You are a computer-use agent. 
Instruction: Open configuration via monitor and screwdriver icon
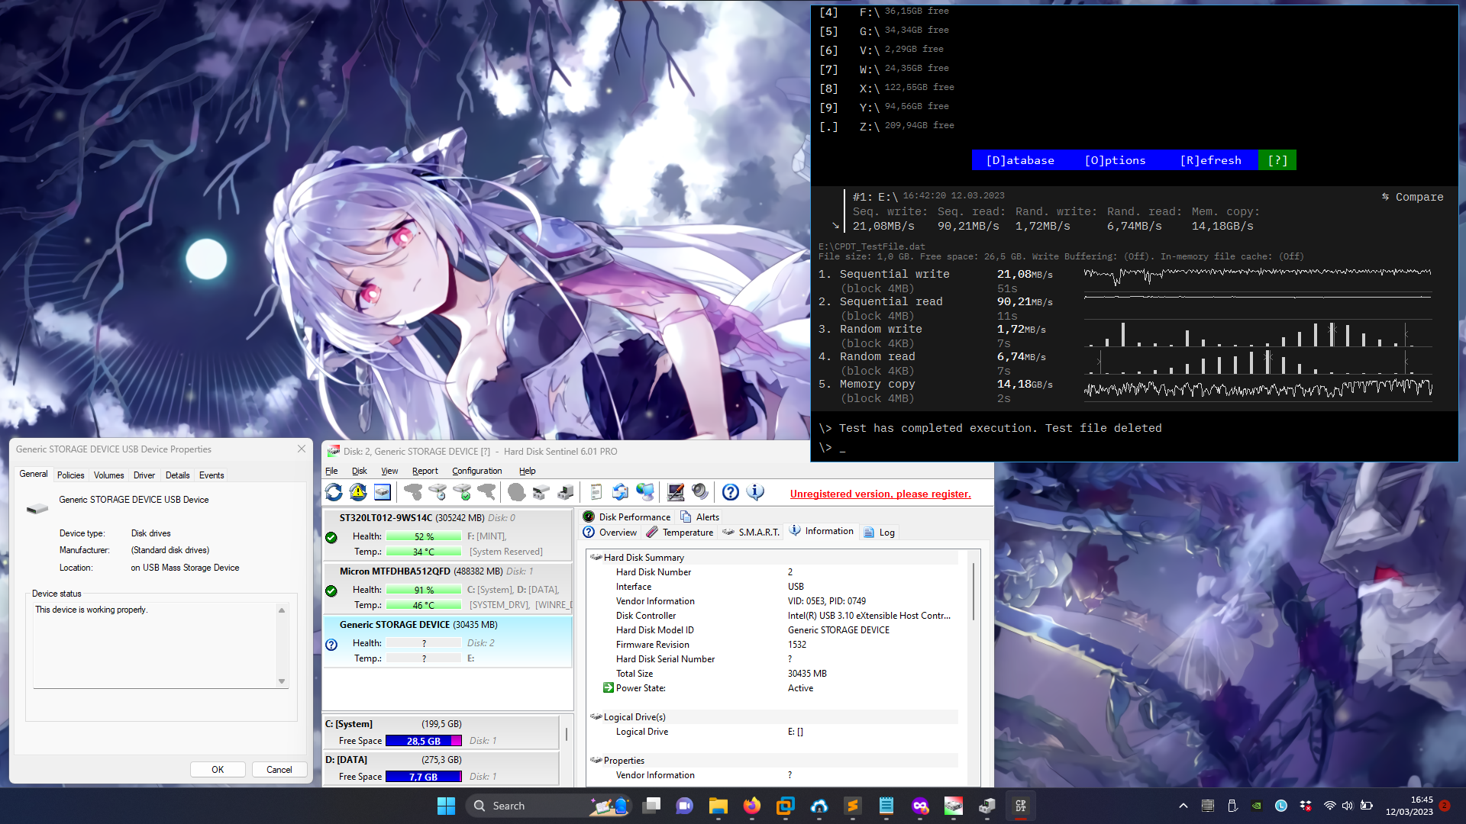(x=676, y=492)
